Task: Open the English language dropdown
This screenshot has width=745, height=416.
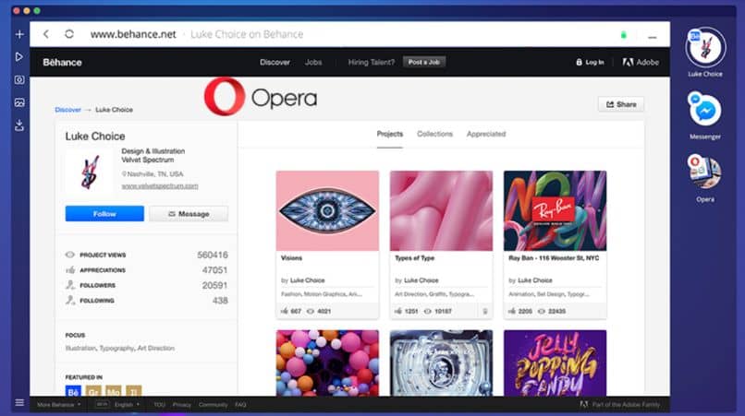Action: [127, 405]
